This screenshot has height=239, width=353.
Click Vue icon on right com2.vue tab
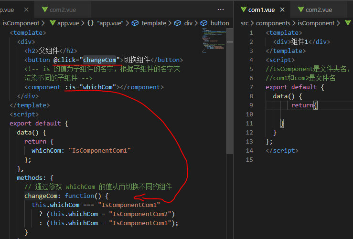click(x=301, y=10)
